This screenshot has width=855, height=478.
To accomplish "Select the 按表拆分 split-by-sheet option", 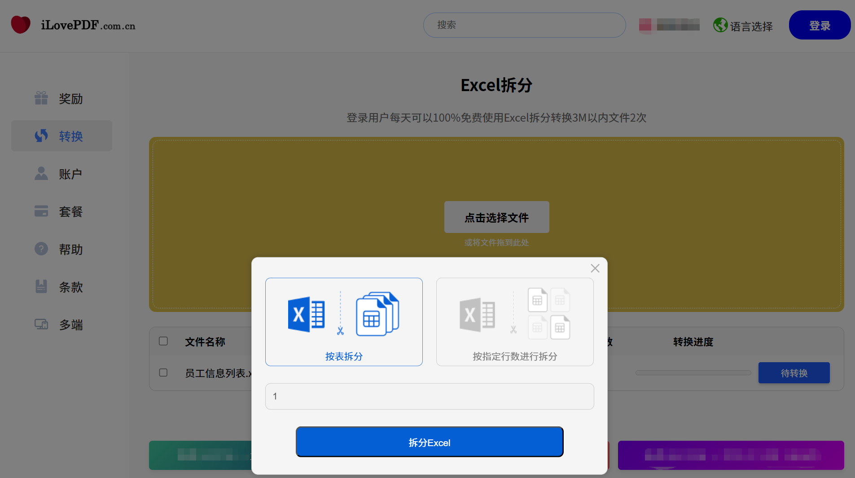I will click(343, 321).
